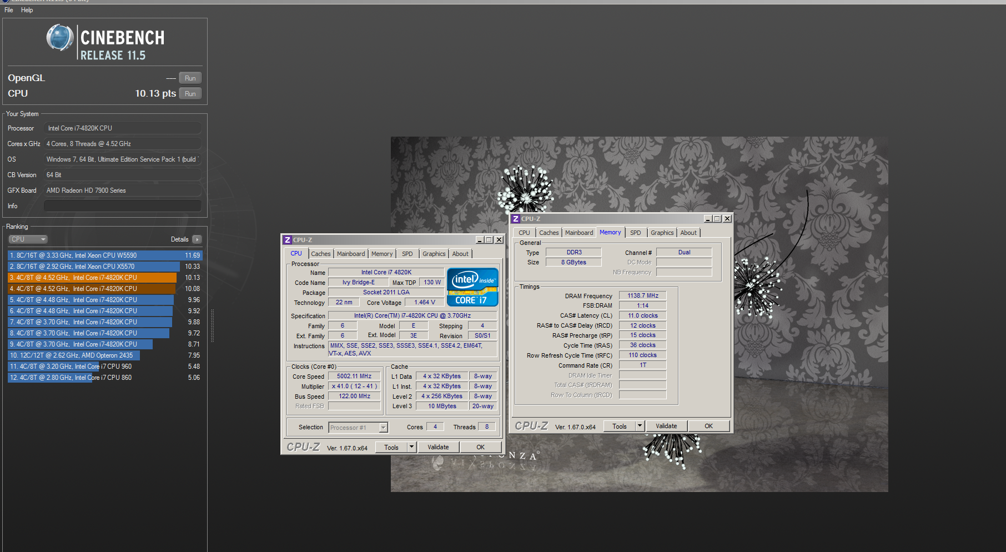Select ranking row Intel Core i7 CPU 860
Image resolution: width=1006 pixels, height=552 pixels.
point(105,378)
